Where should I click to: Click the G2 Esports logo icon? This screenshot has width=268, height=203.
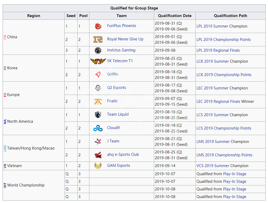(98, 88)
